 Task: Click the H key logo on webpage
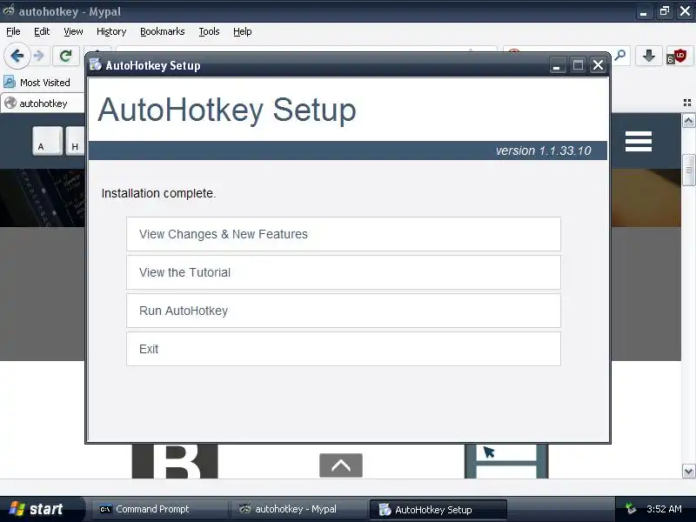click(x=76, y=141)
